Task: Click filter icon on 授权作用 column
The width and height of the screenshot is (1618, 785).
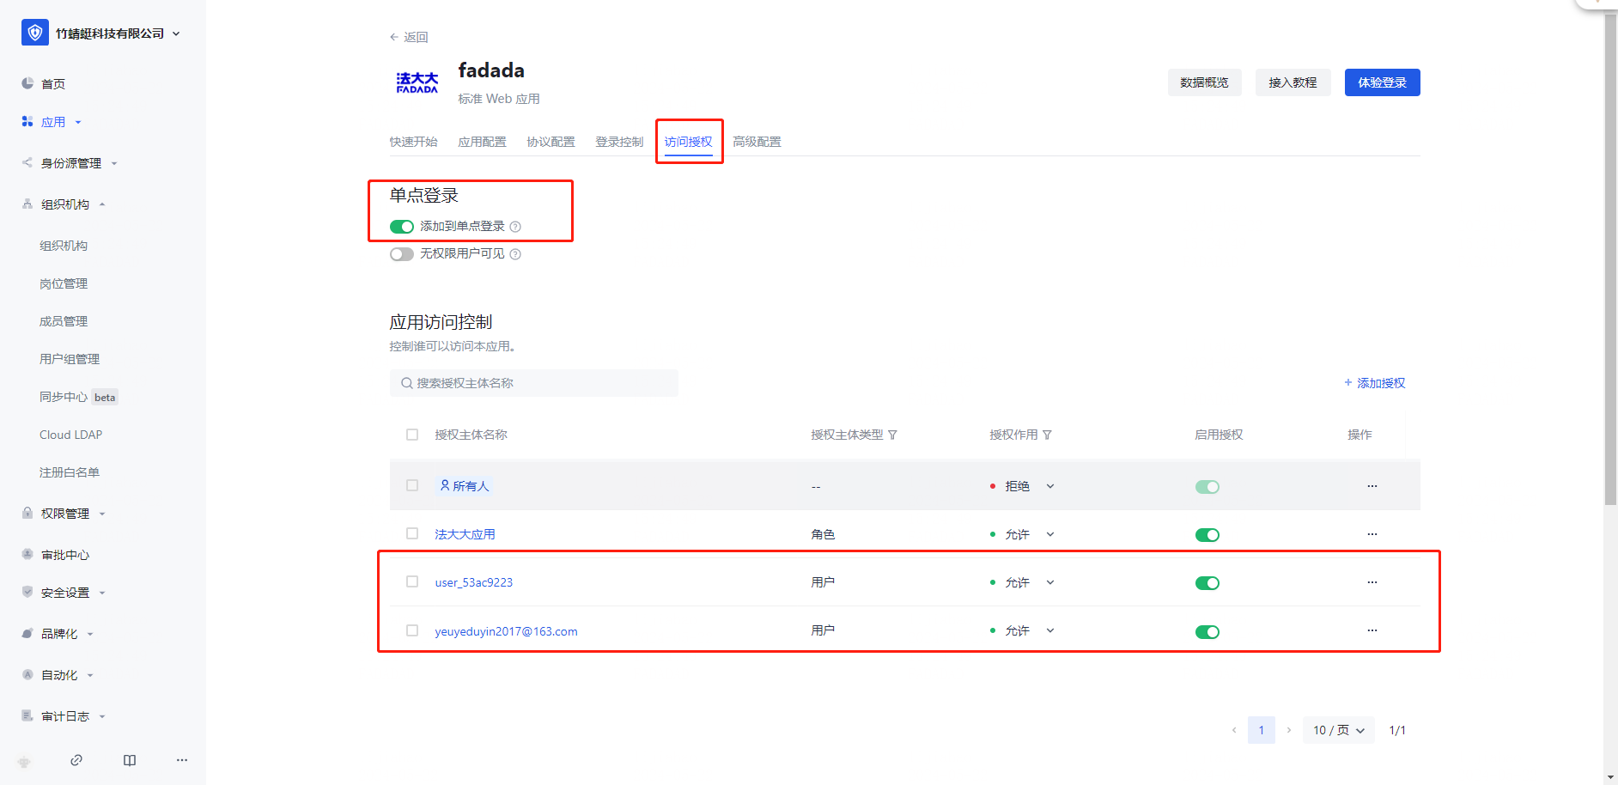Action: [1047, 435]
